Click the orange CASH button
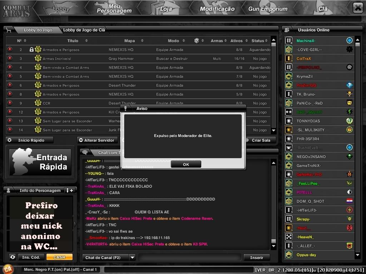 (59, 257)
